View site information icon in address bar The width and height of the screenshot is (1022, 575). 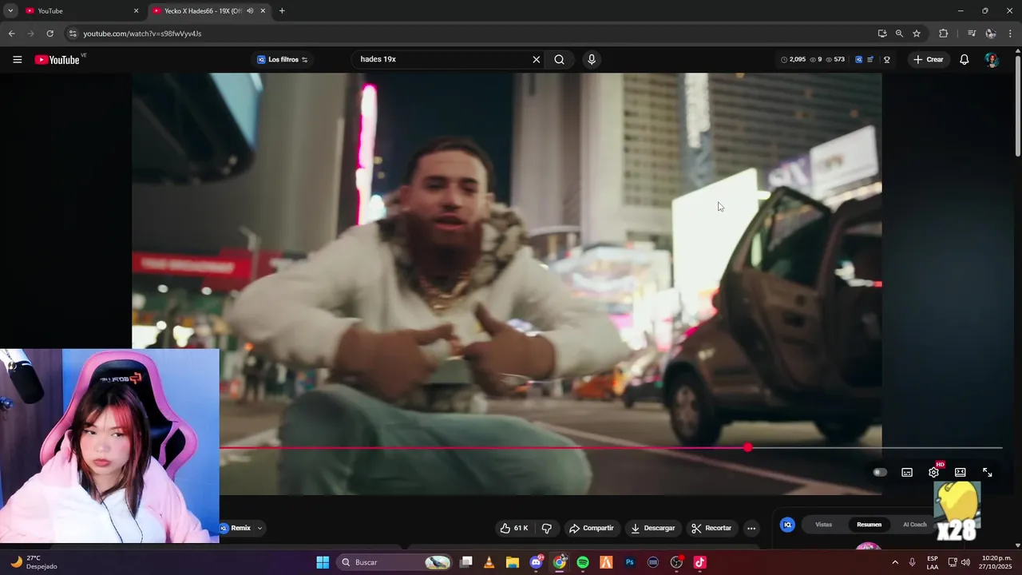click(x=73, y=34)
